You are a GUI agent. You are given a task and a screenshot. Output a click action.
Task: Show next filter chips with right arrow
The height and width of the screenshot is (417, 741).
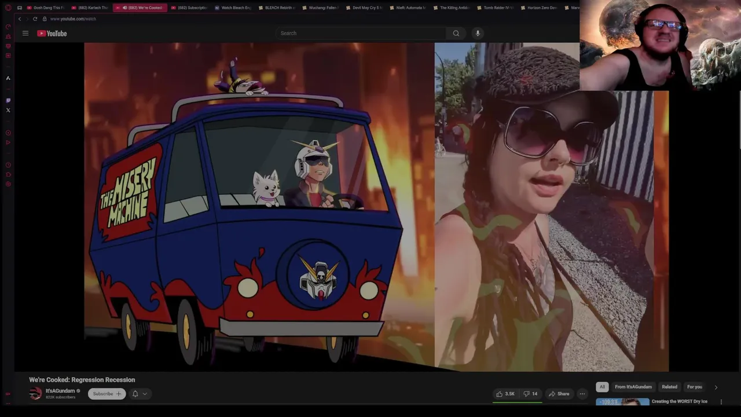pos(716,387)
